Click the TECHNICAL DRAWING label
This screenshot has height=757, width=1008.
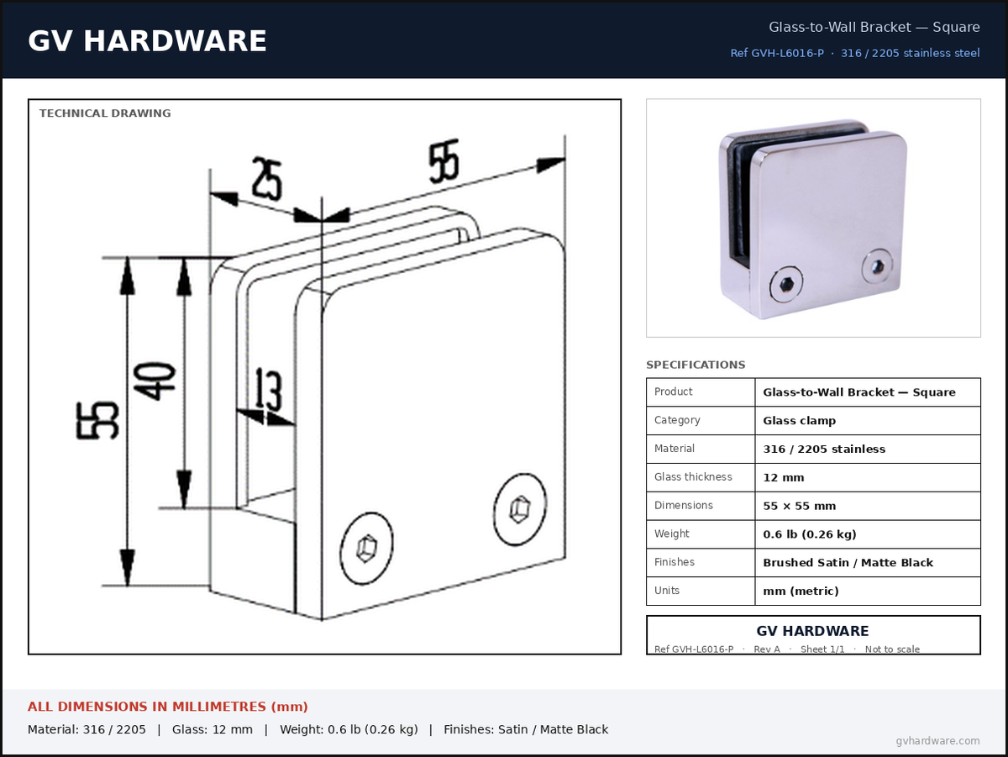point(105,113)
